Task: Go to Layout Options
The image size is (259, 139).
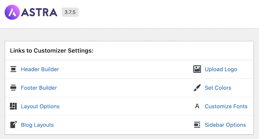Action: pyautogui.click(x=40, y=106)
